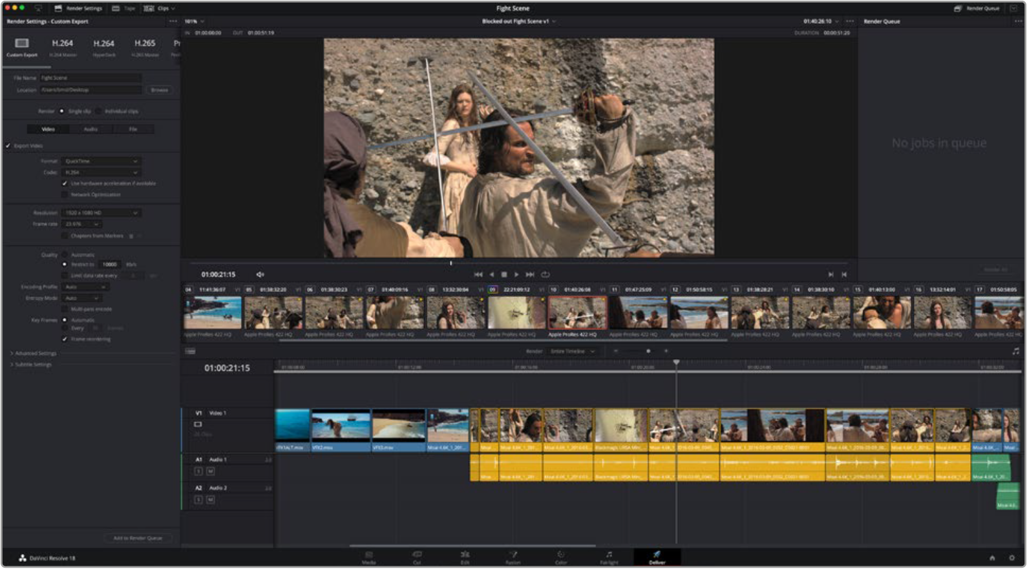Switch to the Audio tab in render settings

tap(90, 129)
